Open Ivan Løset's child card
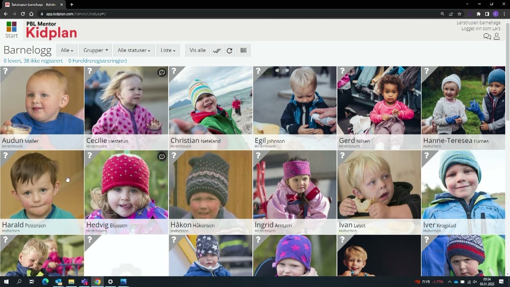The width and height of the screenshot is (510, 287). (379, 192)
